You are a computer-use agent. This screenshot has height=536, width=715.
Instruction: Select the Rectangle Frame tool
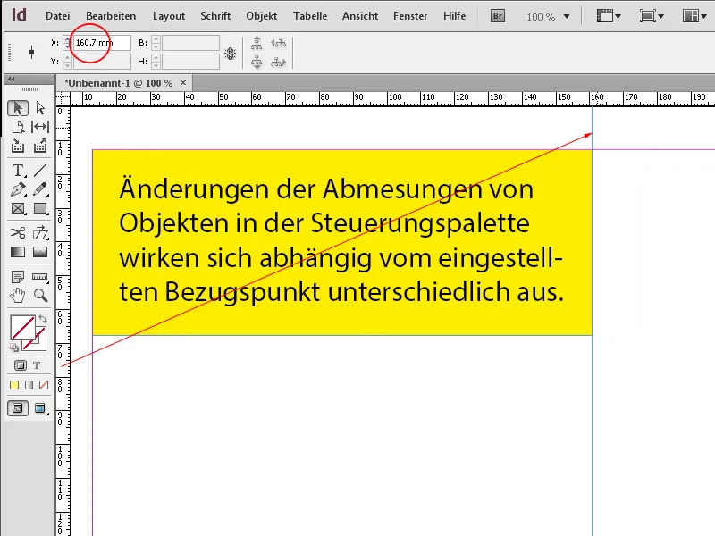[x=18, y=209]
